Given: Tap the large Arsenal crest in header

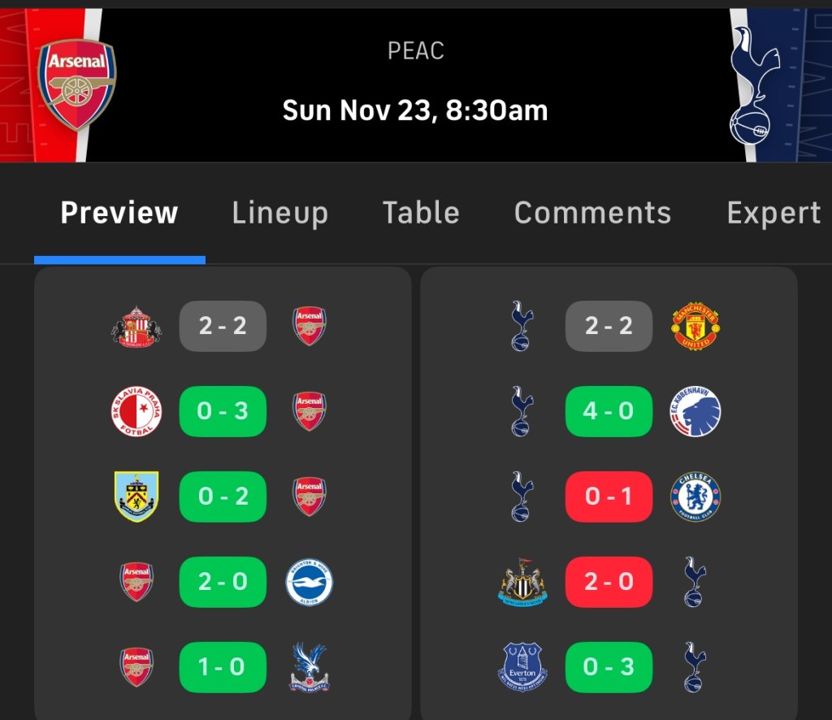Looking at the screenshot, I should click(x=77, y=85).
